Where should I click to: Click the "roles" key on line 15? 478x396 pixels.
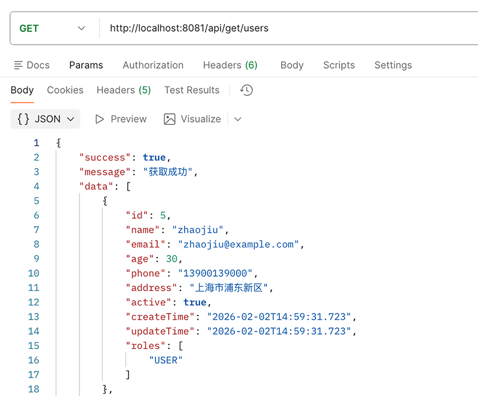coord(145,346)
